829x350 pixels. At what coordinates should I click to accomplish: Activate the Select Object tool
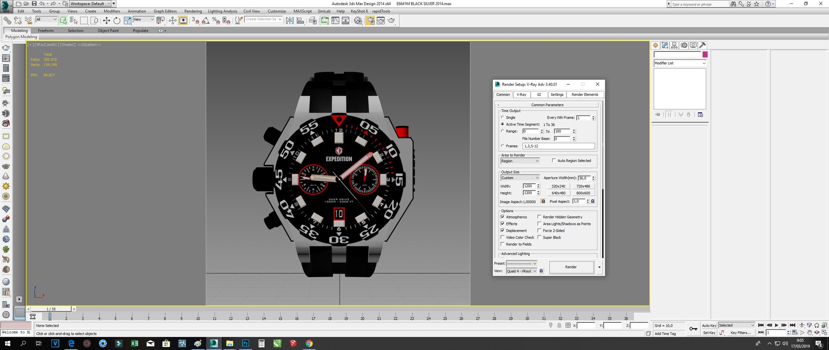pos(63,20)
